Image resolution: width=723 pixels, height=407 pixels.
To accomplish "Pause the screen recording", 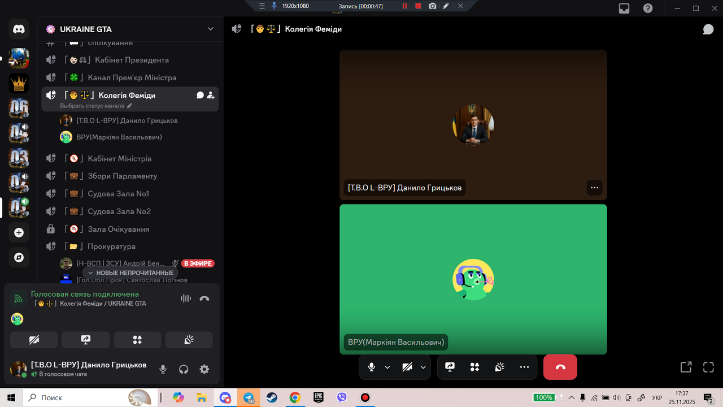I will point(404,6).
